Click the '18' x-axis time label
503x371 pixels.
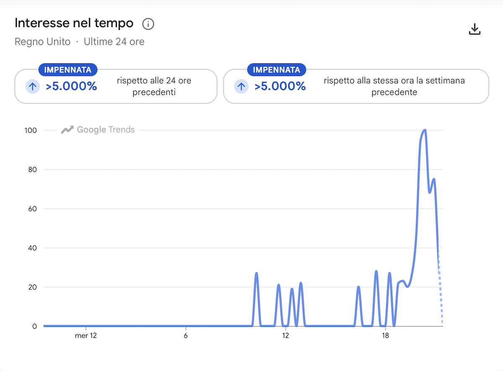385,336
